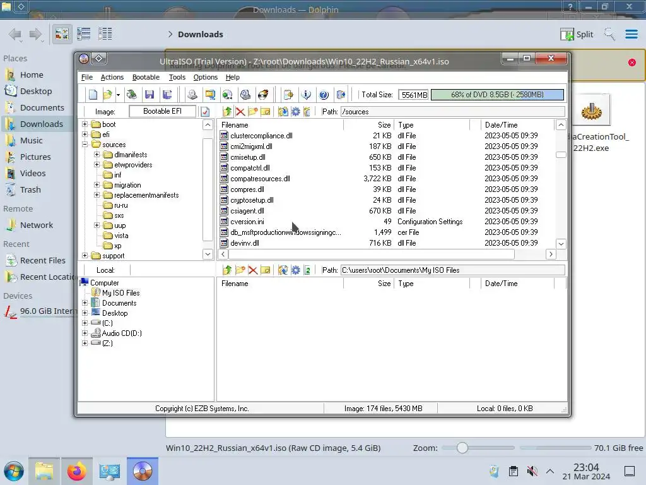This screenshot has height=485, width=646.
Task: Switch Dolphin to Details view mode
Action: (x=105, y=34)
